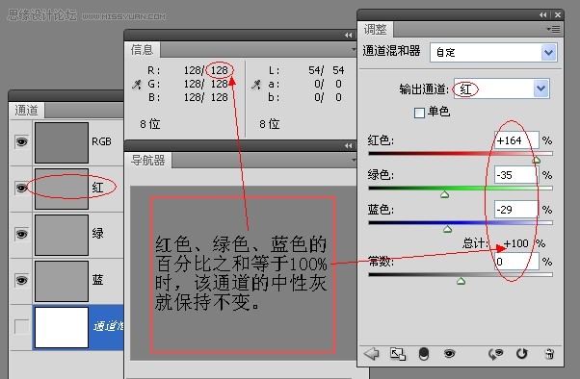Click the "8 位" text under Lab readout

point(270,124)
